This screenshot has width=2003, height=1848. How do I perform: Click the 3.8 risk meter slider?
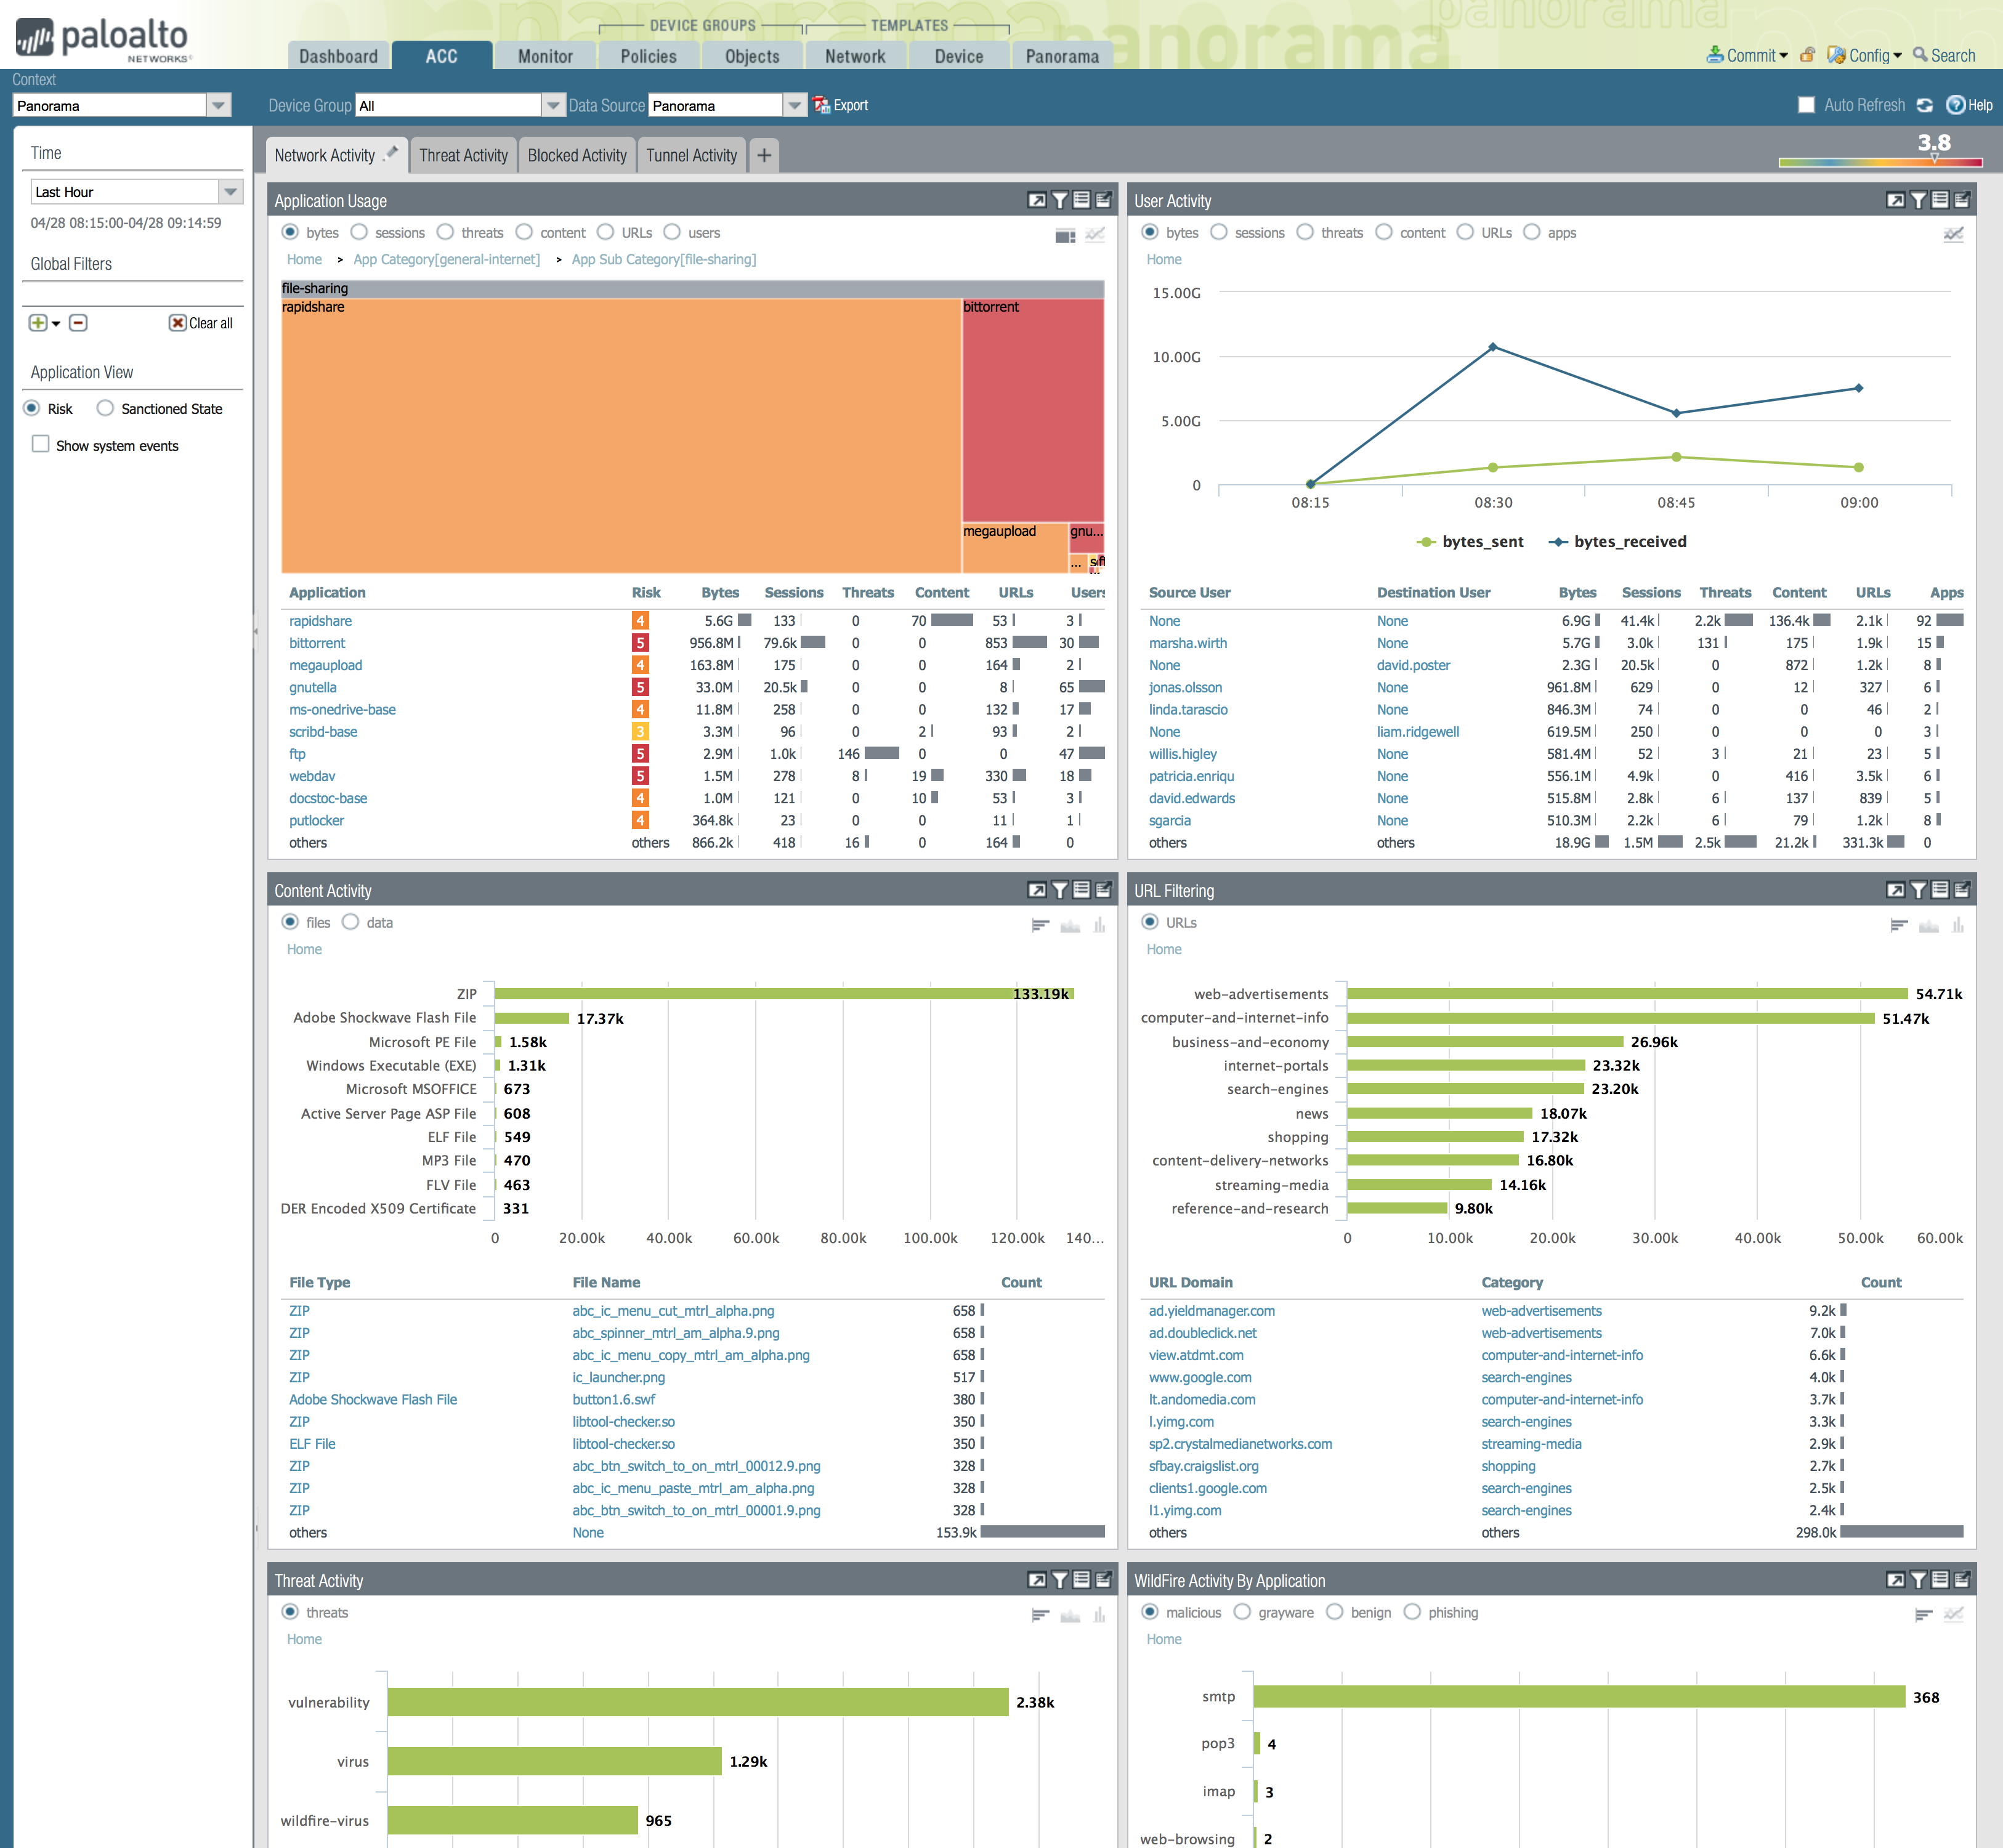pyautogui.click(x=1933, y=161)
